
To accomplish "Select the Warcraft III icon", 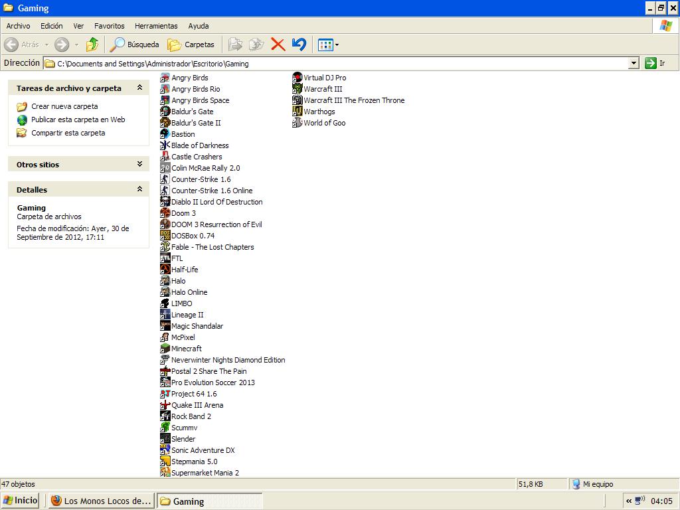I will 297,89.
